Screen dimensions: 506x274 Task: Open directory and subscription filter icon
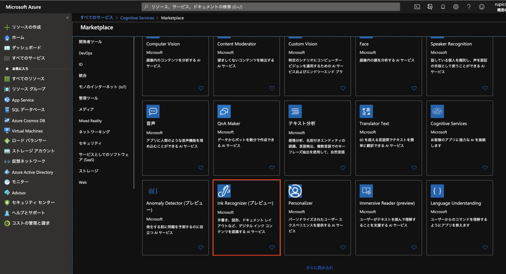[x=430, y=7]
